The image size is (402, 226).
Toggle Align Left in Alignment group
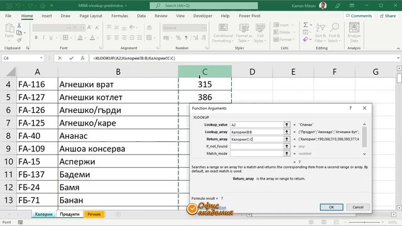coord(109,38)
